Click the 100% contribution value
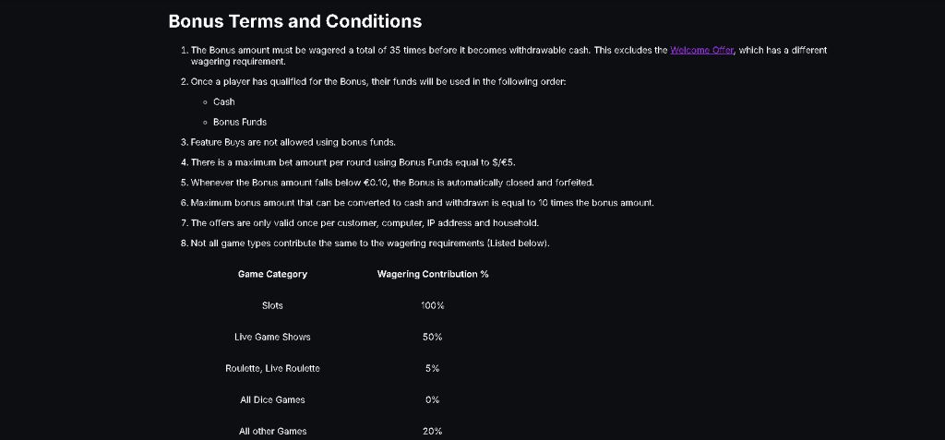945x440 pixels. pyautogui.click(x=433, y=305)
